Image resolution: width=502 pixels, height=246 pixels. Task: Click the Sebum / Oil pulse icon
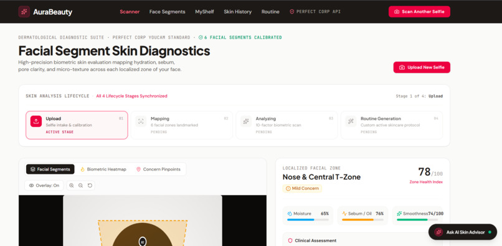point(344,214)
